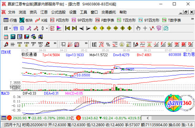Click the black table grid icon
This screenshot has height=128, width=195.
coord(94,44)
